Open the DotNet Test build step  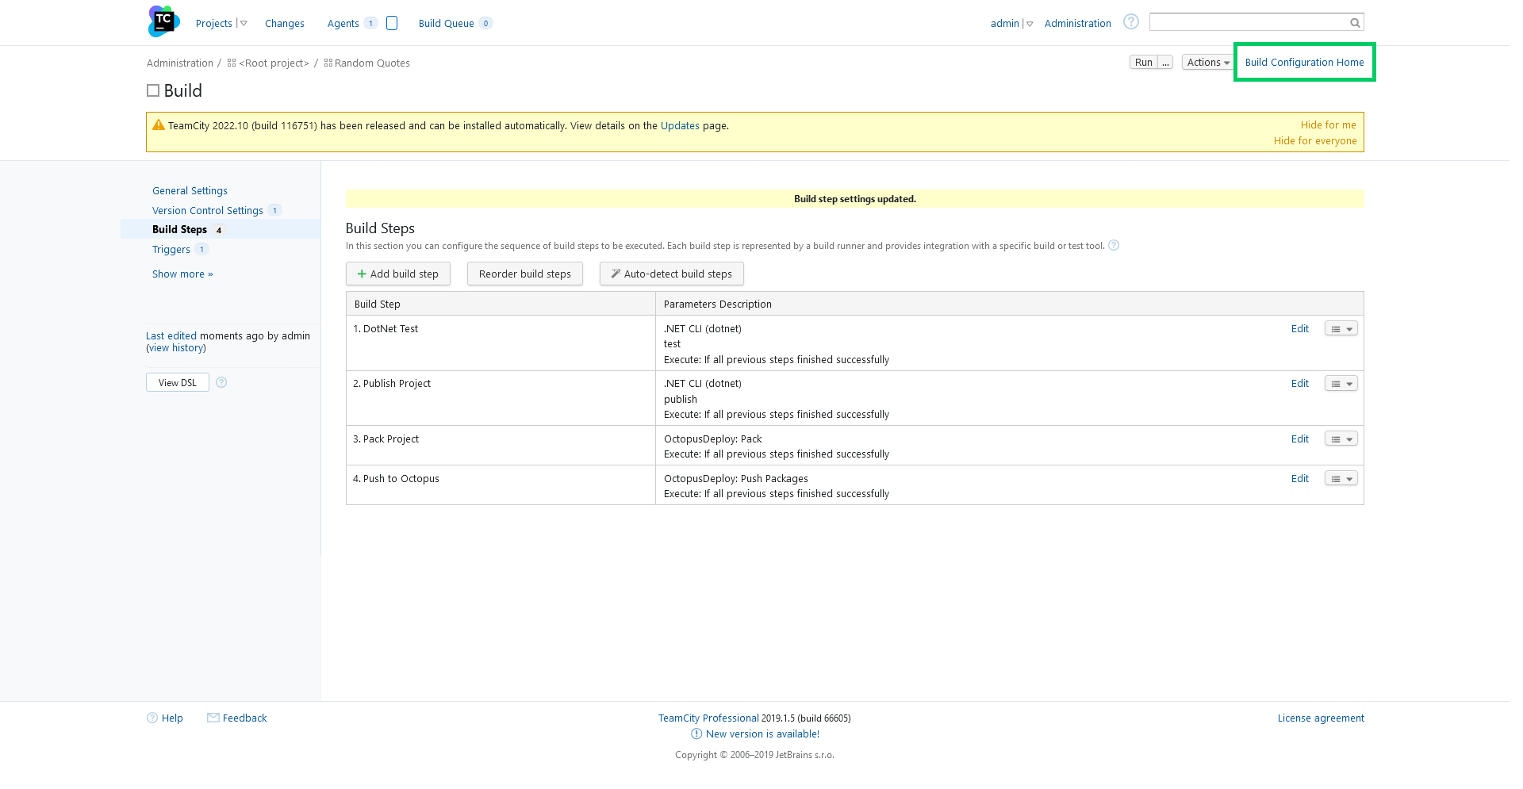[x=390, y=329]
